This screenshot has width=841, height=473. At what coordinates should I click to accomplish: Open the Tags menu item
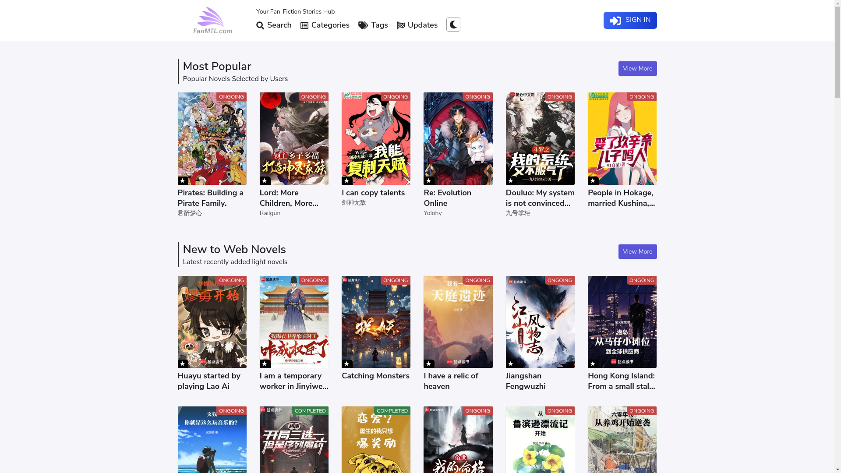pyautogui.click(x=373, y=25)
